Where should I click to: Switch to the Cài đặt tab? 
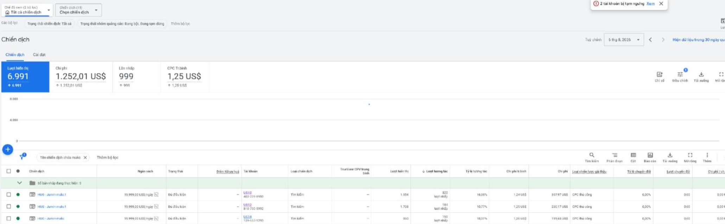coord(39,55)
